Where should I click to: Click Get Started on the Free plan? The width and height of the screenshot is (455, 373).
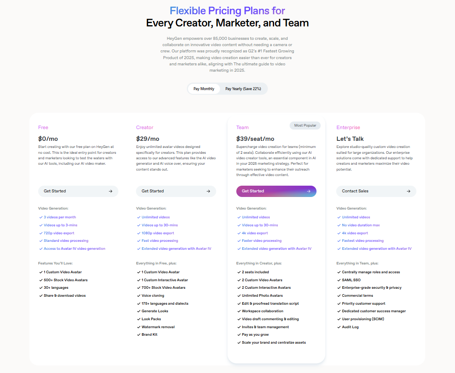(x=78, y=191)
